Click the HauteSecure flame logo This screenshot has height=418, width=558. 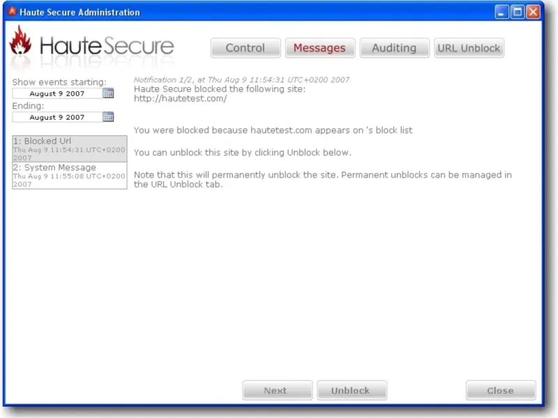click(x=20, y=41)
